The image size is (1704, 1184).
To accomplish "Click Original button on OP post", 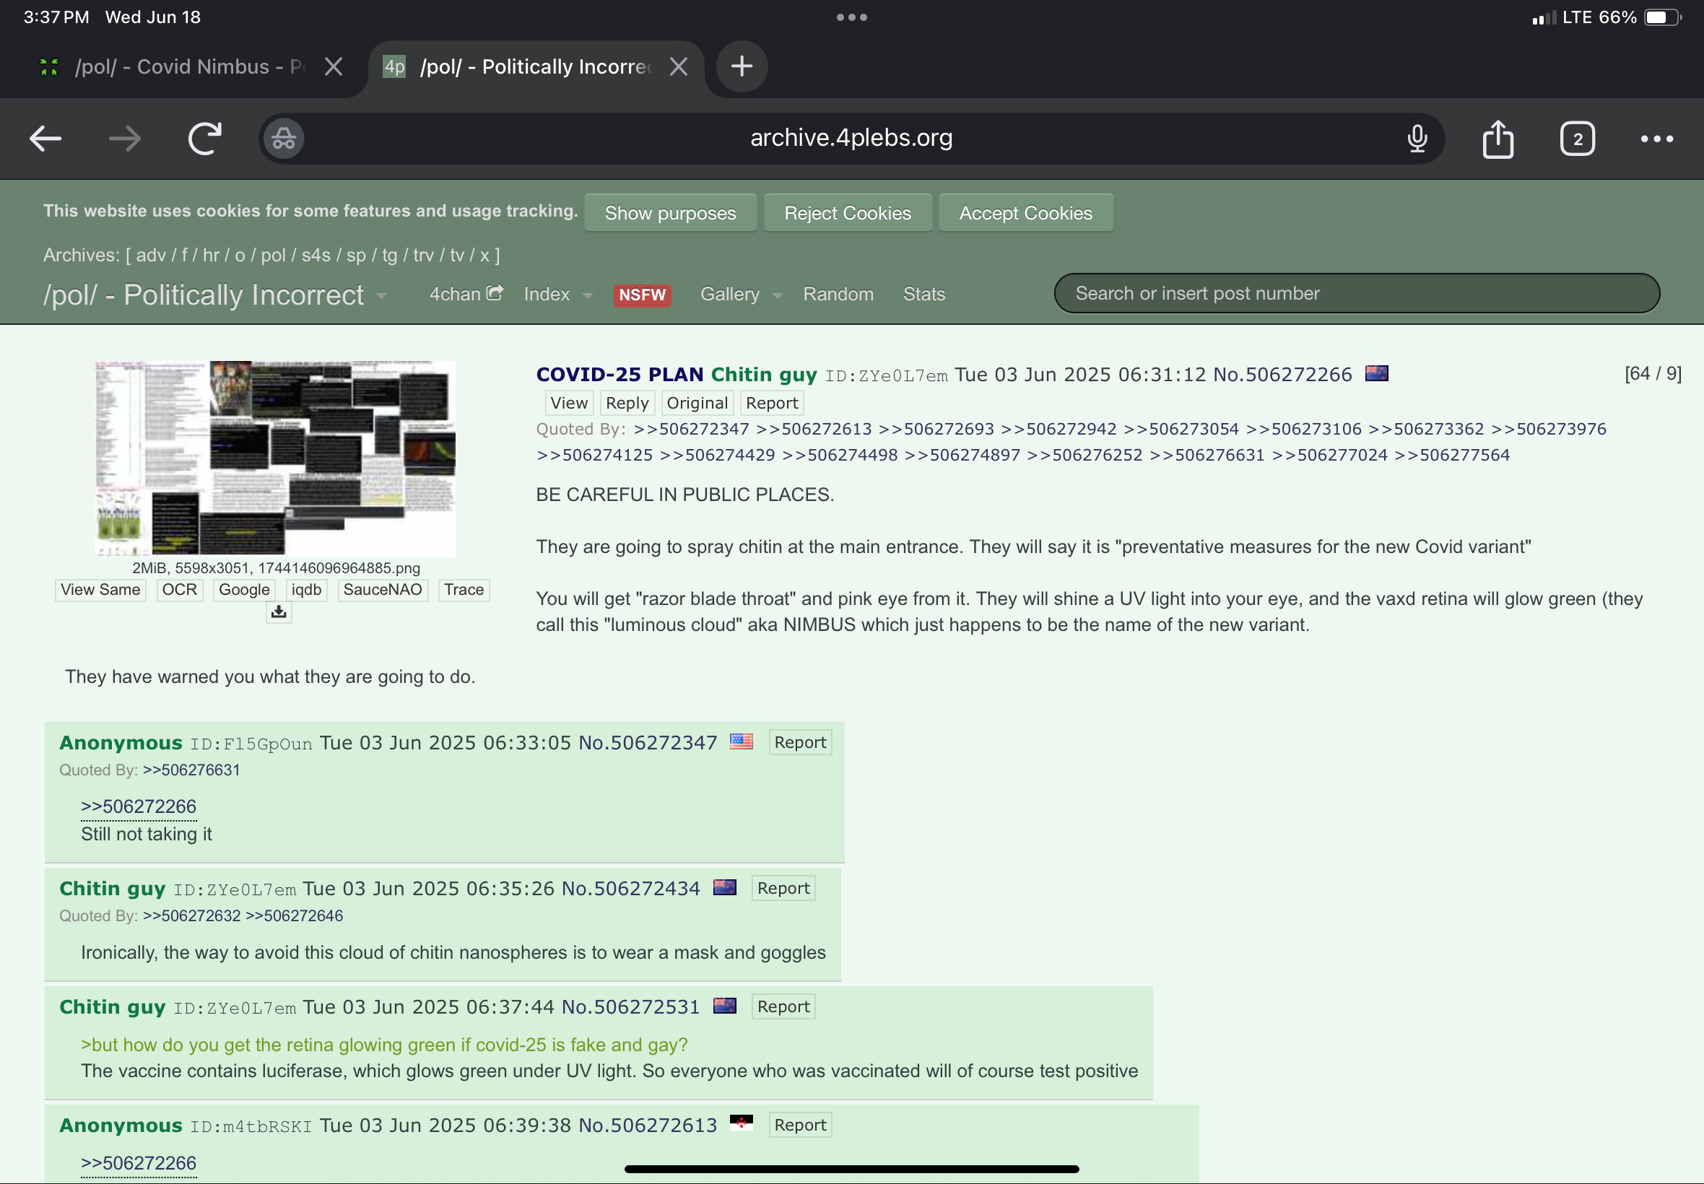I will (697, 403).
